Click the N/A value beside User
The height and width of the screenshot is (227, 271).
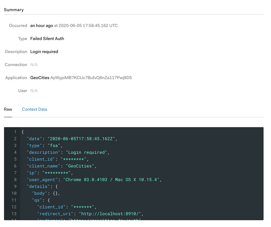point(34,90)
